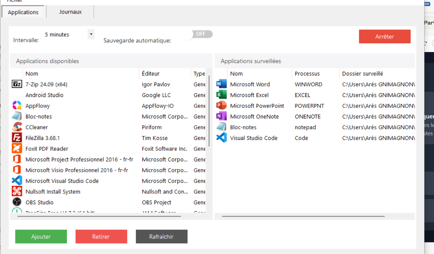Screen dimensions: 434x254
Task: Click the Bloc-notes icon in available applications
Action: point(17,116)
